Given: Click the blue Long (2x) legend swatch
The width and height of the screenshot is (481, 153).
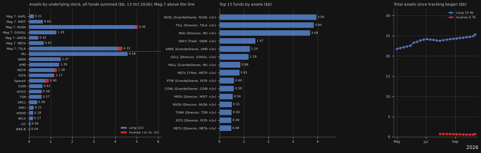Looking at the screenshot, I should (x=124, y=128).
